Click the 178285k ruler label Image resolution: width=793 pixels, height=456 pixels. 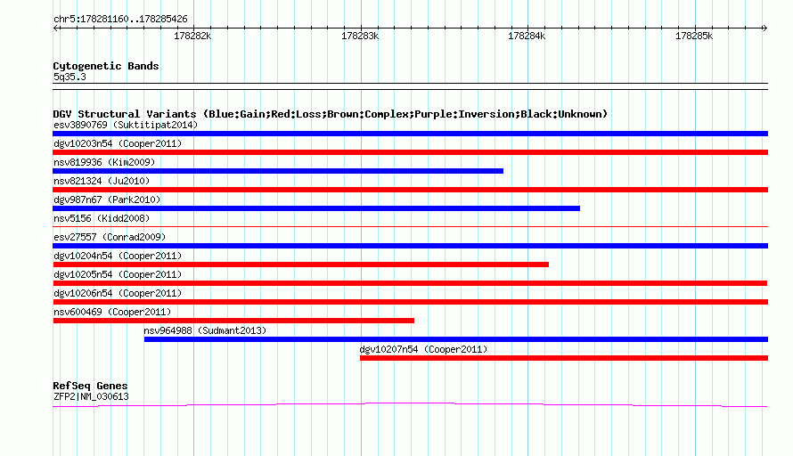[694, 36]
